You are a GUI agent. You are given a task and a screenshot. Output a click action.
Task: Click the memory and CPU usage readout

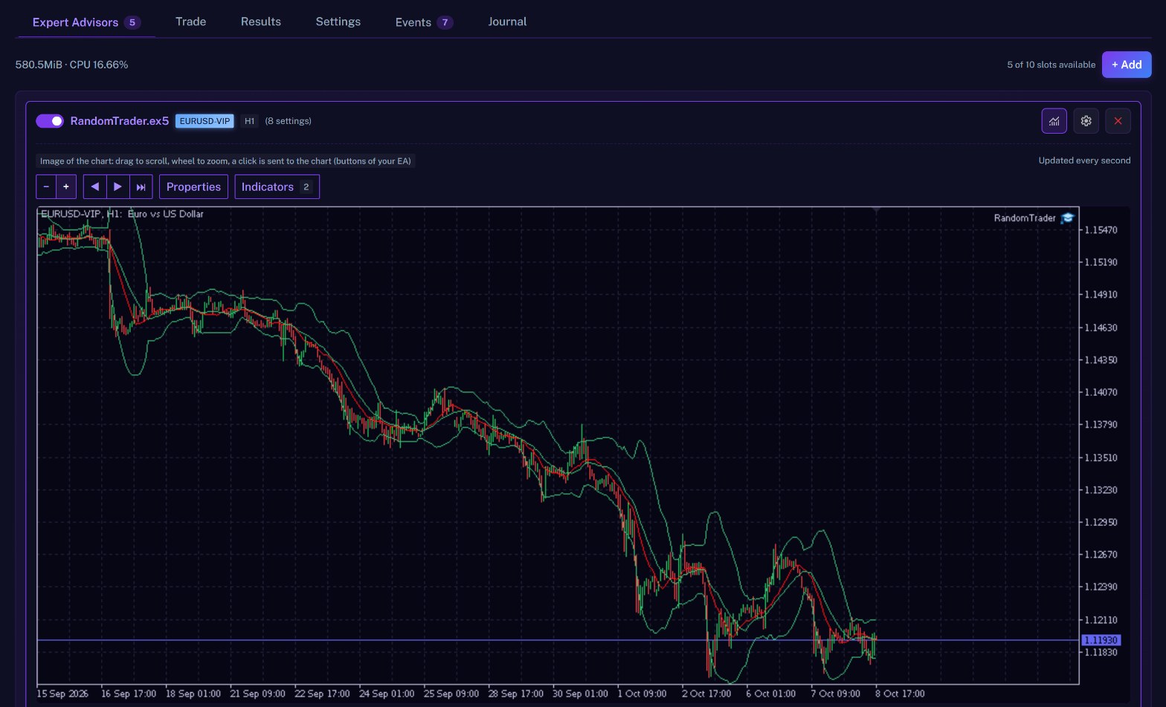(72, 65)
